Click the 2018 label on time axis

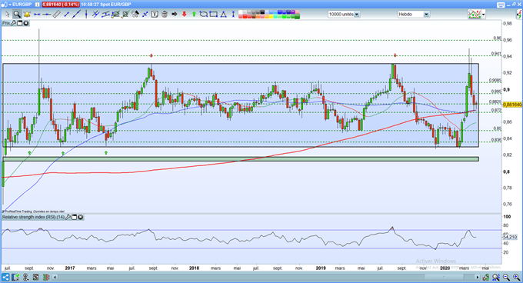tap(194, 268)
